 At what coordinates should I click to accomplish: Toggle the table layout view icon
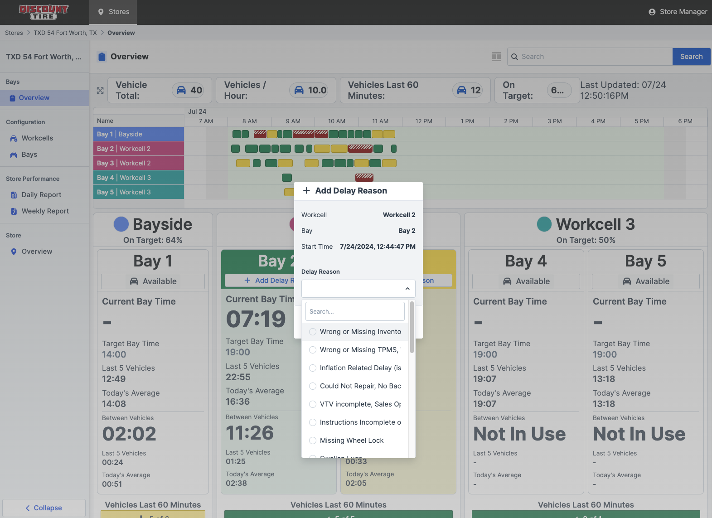click(x=496, y=57)
